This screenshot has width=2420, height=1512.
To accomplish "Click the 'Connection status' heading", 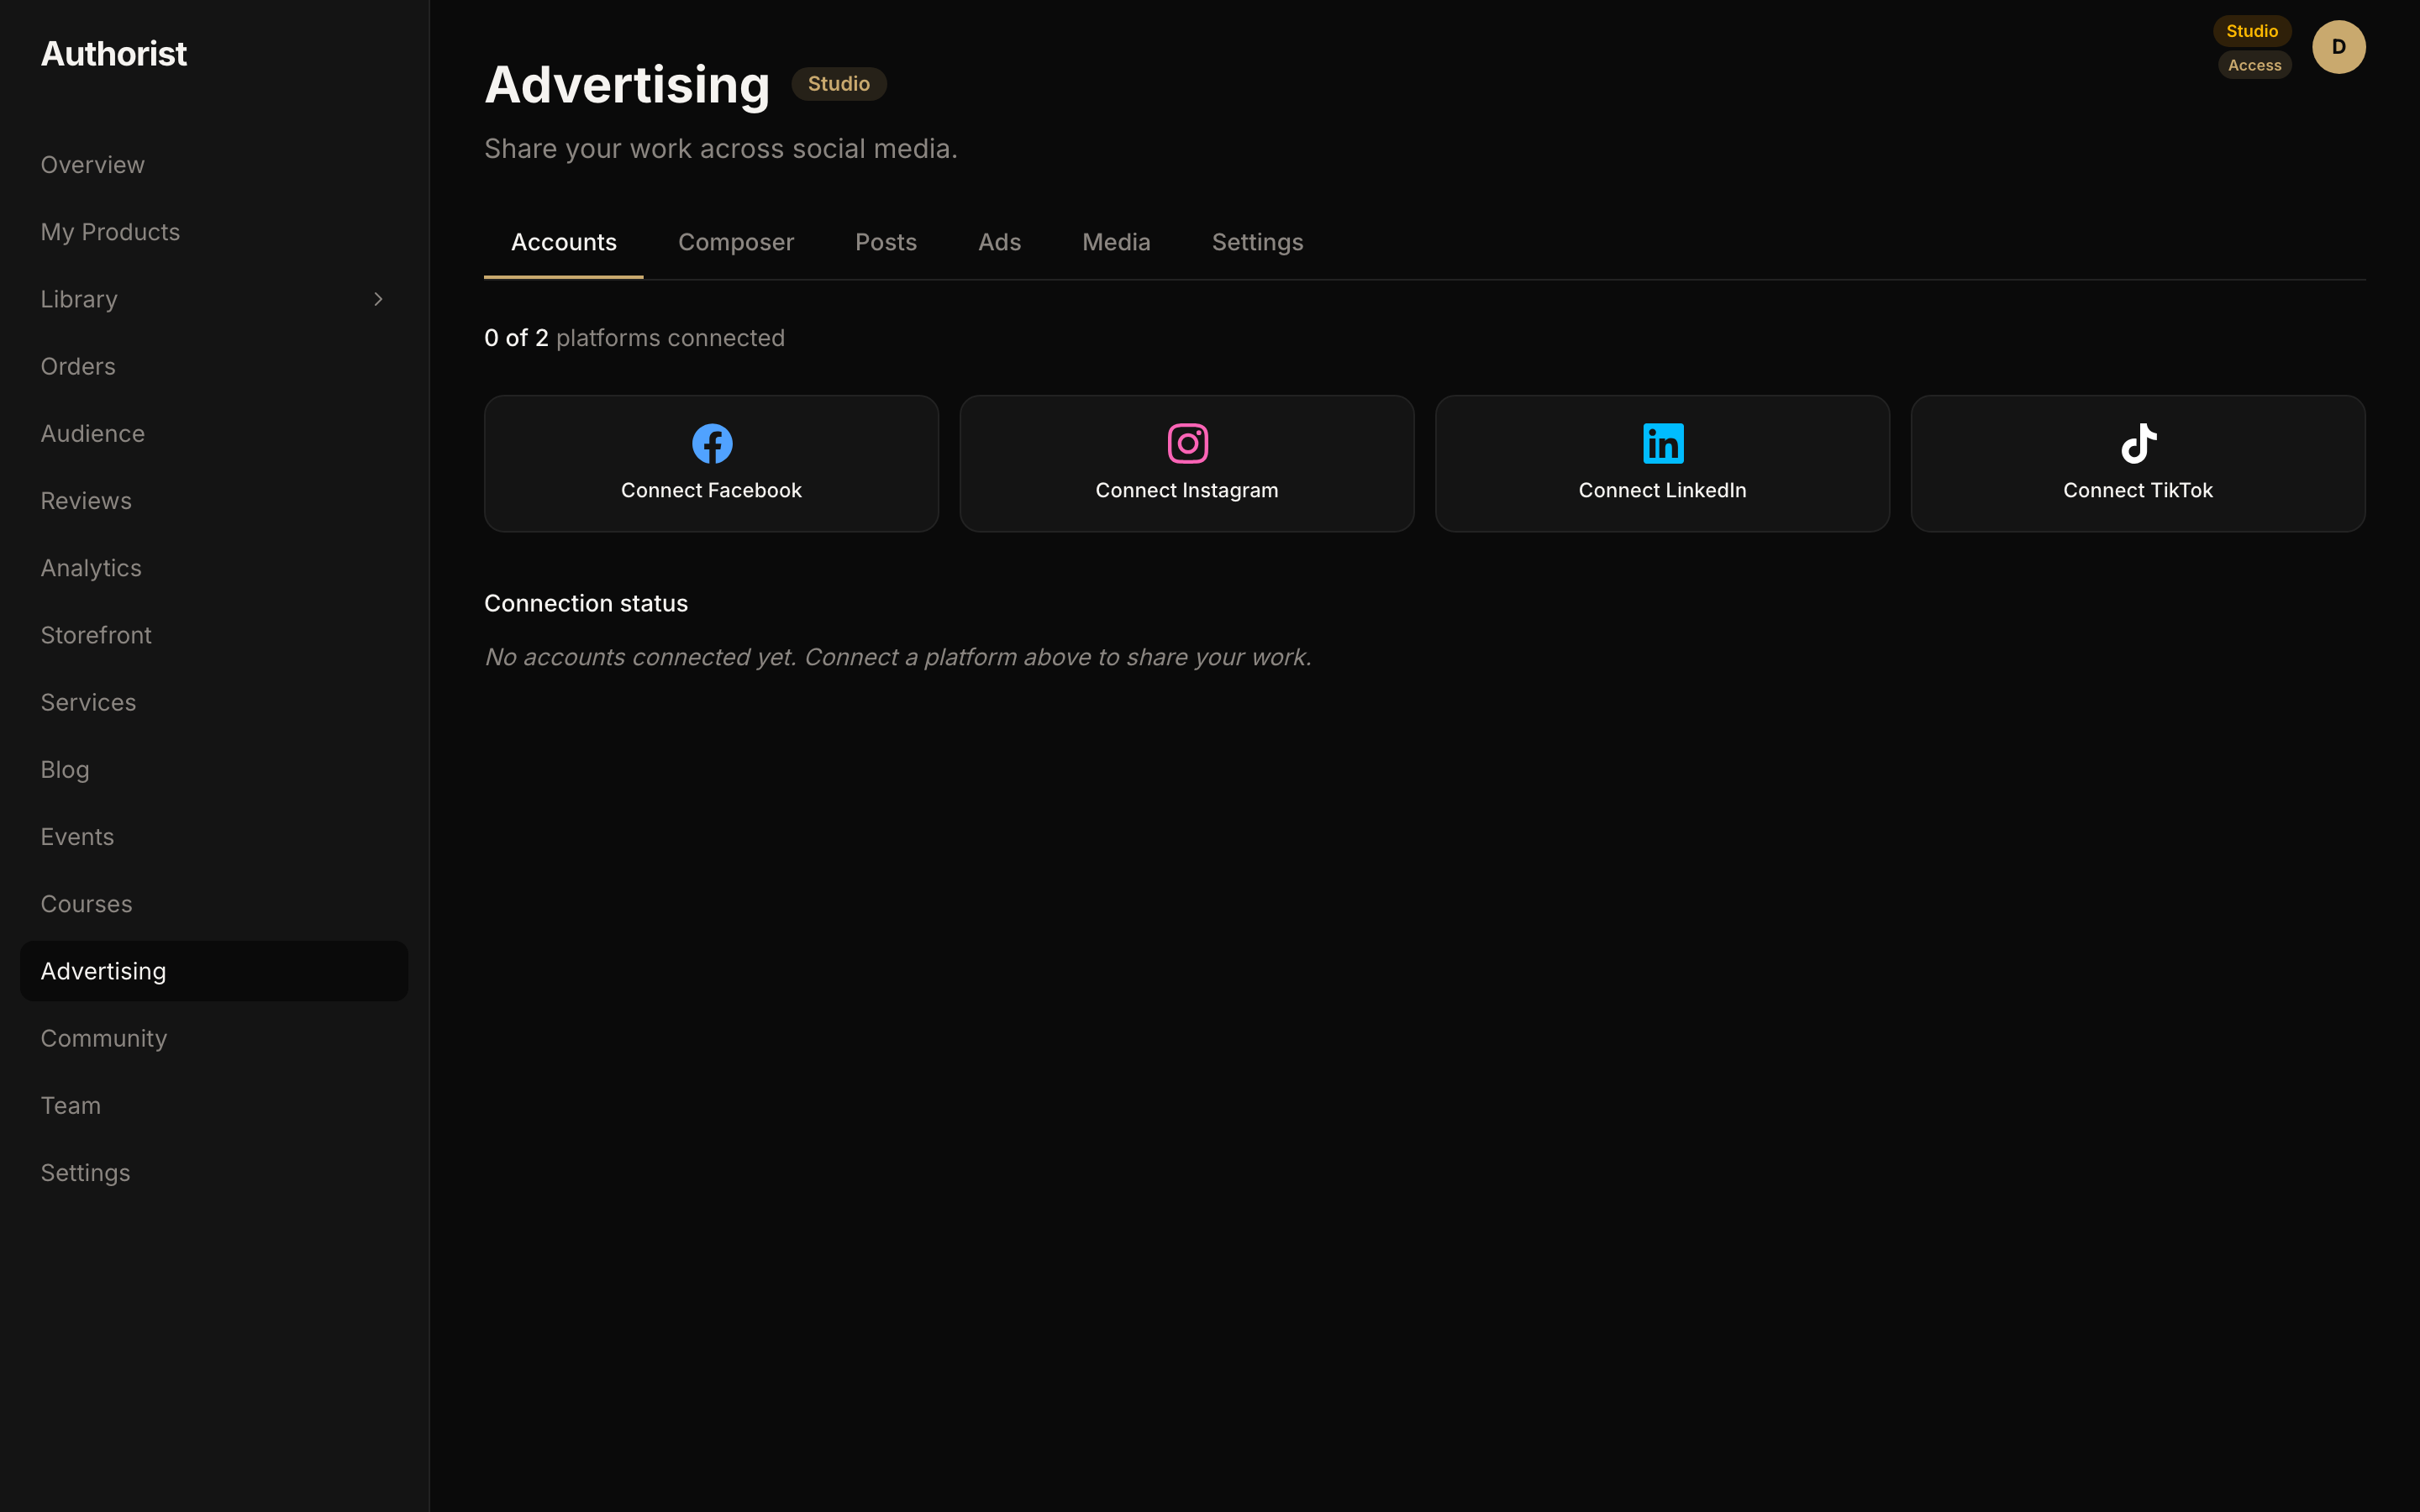I will 586,603.
